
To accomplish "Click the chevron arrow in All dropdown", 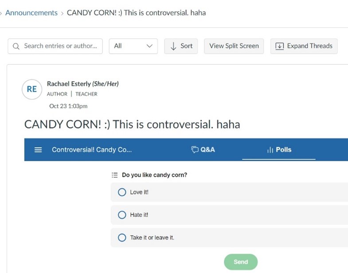I will point(149,46).
